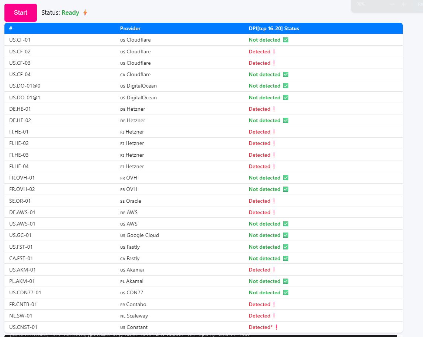Screen dimensions: 423x337
Task: Click the zoom out minus icon
Action: (392, 4)
